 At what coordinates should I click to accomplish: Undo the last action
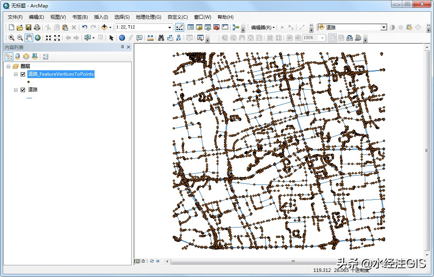coord(85,27)
